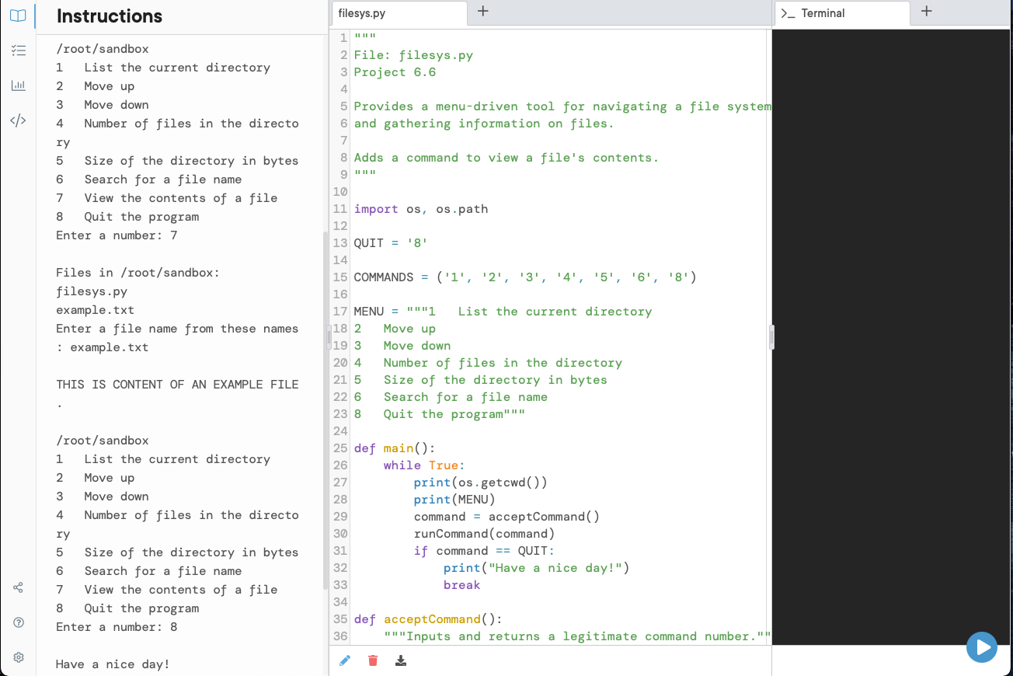This screenshot has width=1013, height=676.
Task: Click 'Project 6.6' docstring line
Action: pos(395,72)
